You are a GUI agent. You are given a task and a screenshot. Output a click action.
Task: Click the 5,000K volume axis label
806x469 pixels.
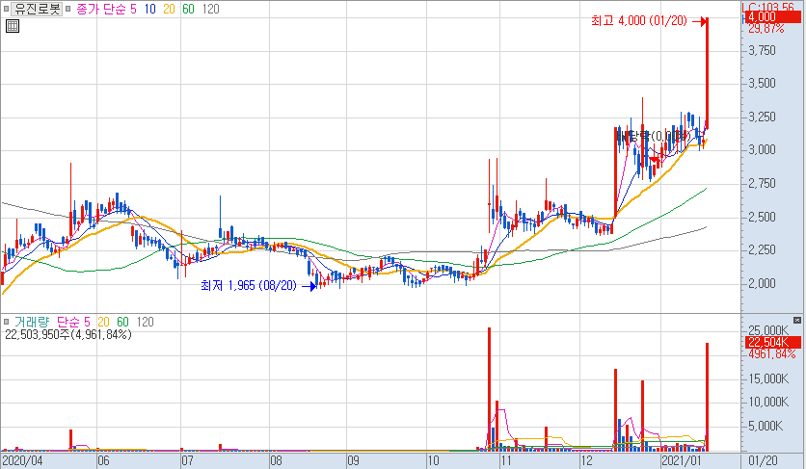click(766, 426)
